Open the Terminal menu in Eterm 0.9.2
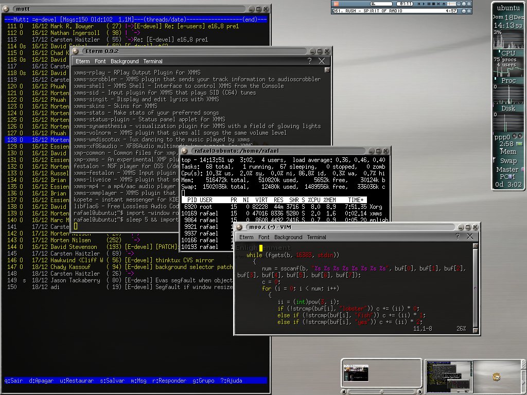The width and height of the screenshot is (527, 395). (152, 61)
